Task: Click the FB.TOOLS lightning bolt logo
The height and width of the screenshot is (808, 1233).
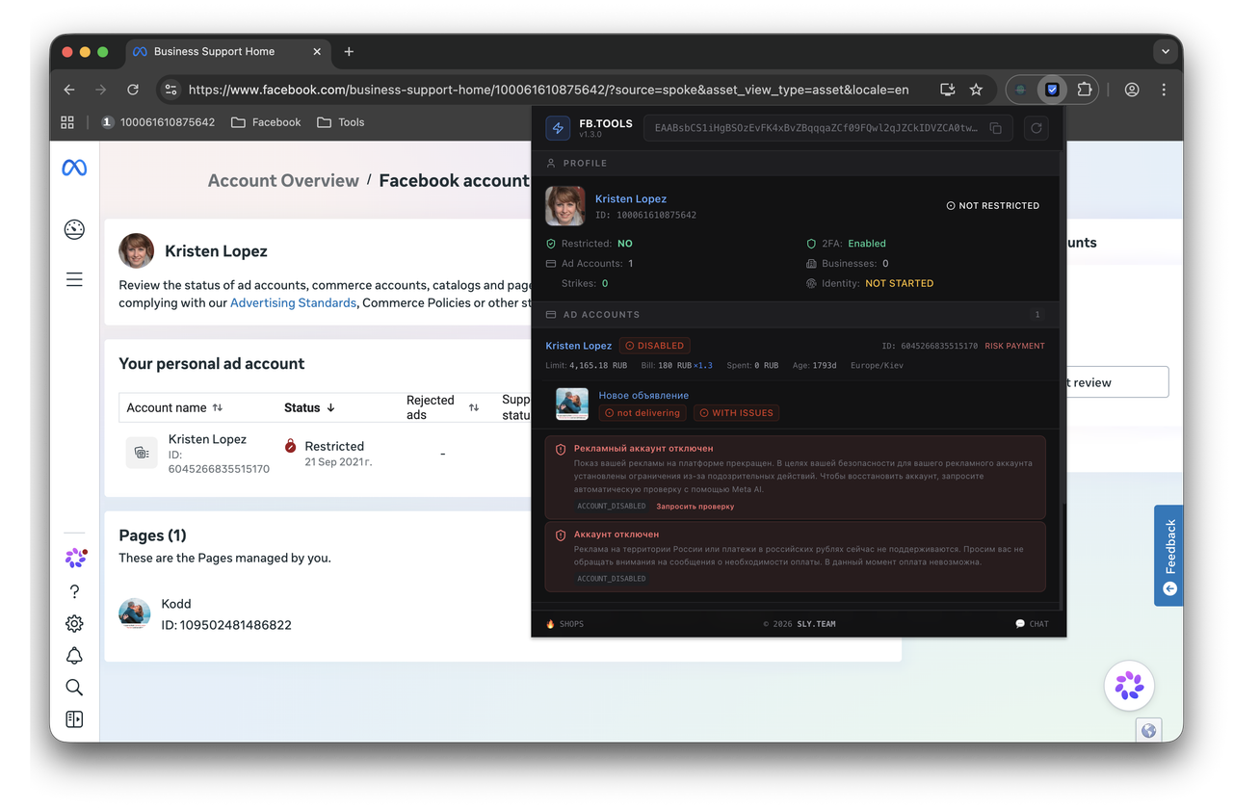Action: pyautogui.click(x=558, y=128)
